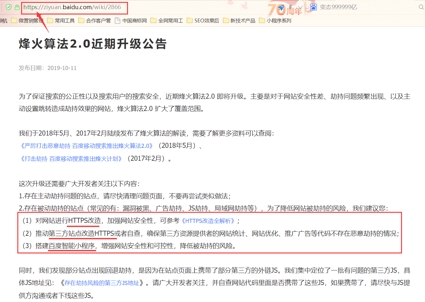The height and width of the screenshot is (302, 425).
Task: Click the magnifier search icon on the right
Action: (x=421, y=7)
